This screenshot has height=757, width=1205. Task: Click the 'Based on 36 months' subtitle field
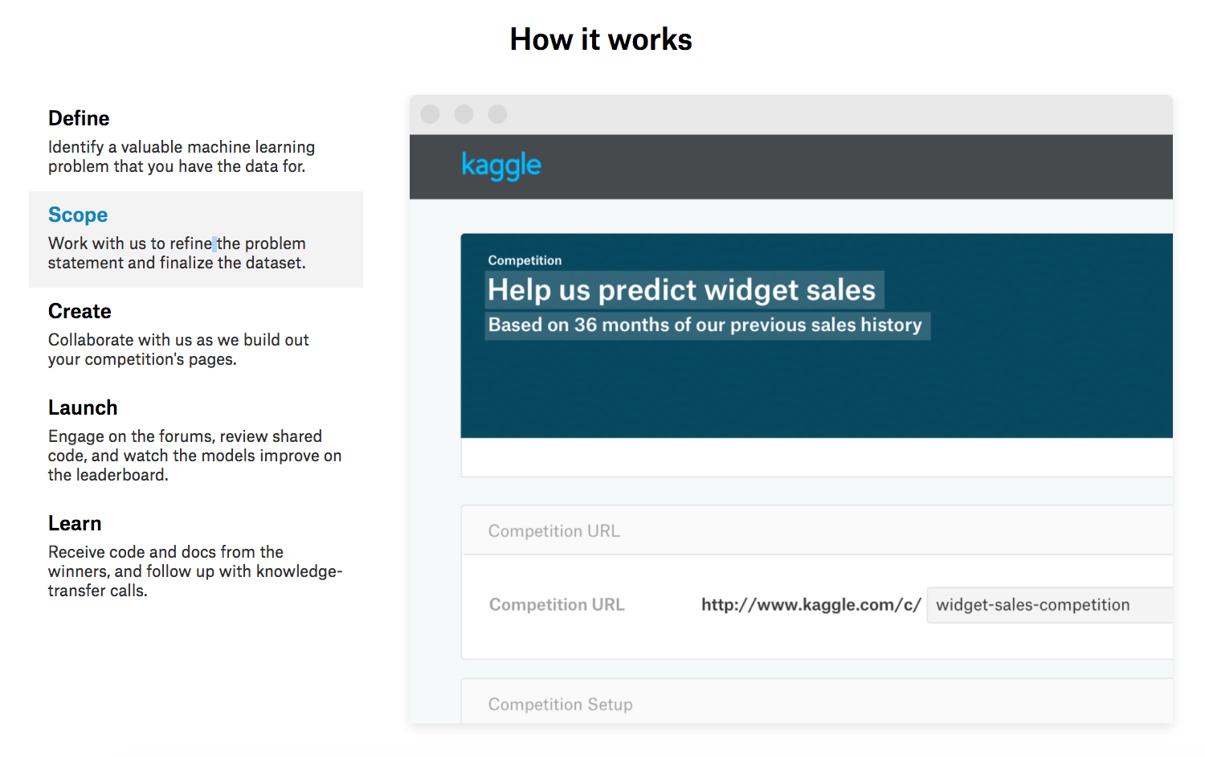click(x=707, y=325)
